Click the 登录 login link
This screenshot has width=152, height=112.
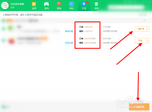coord(12,8)
